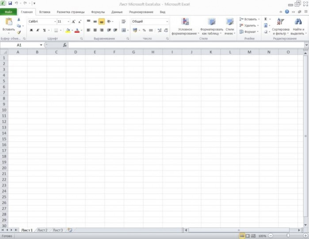Click inside the formula bar input
The image size is (309, 239).
point(186,45)
